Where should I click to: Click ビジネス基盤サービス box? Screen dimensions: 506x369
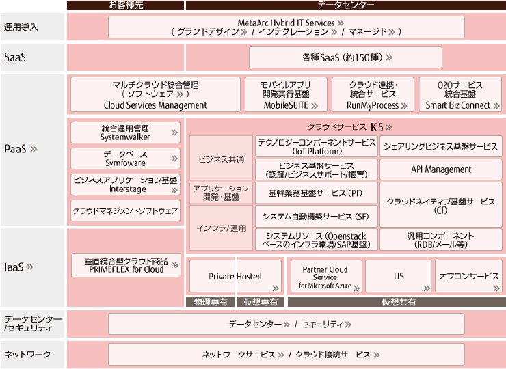coord(317,169)
